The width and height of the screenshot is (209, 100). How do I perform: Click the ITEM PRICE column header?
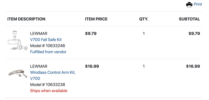(96, 19)
